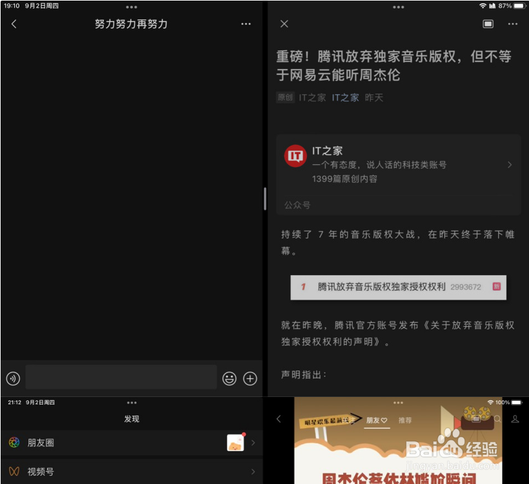Open the 腾讯放弃音乐版权独家授权权利 hot search item
Image resolution: width=529 pixels, height=484 pixels.
[397, 287]
